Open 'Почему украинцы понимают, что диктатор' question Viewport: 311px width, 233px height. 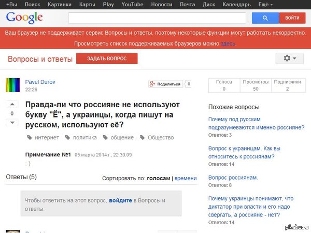click(251, 207)
